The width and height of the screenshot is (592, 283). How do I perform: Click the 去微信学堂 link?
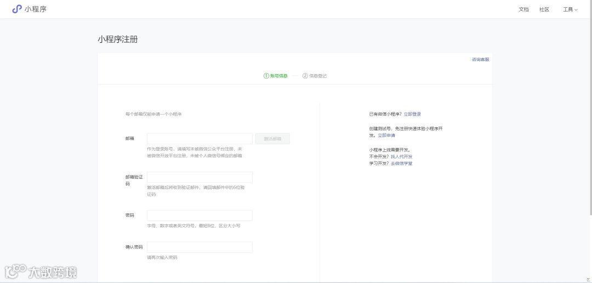(401, 163)
